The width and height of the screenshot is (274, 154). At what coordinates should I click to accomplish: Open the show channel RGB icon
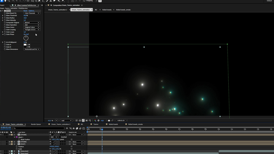(95, 121)
